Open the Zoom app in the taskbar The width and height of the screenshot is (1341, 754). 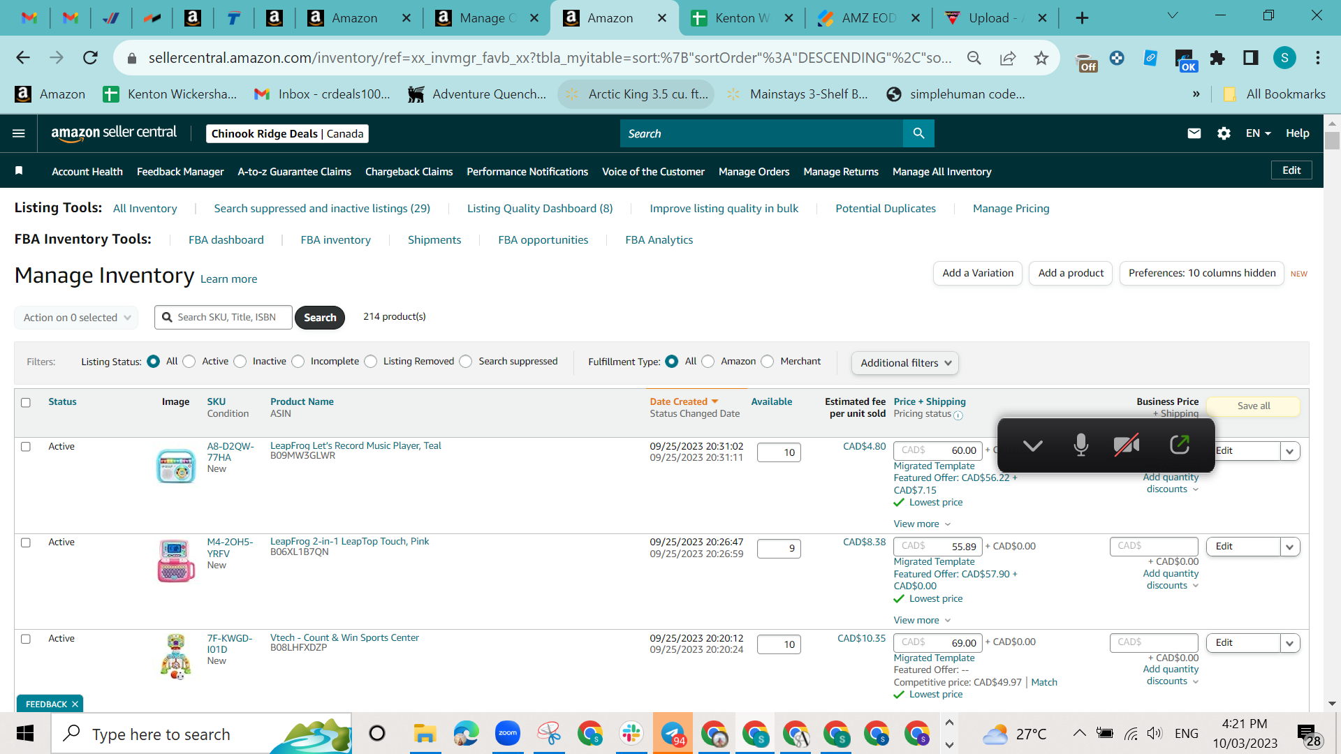coord(508,734)
